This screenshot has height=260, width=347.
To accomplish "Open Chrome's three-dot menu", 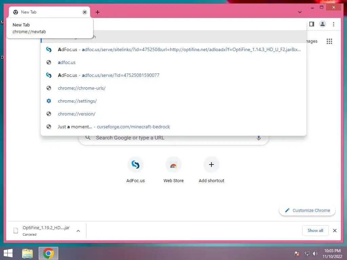I will [333, 24].
